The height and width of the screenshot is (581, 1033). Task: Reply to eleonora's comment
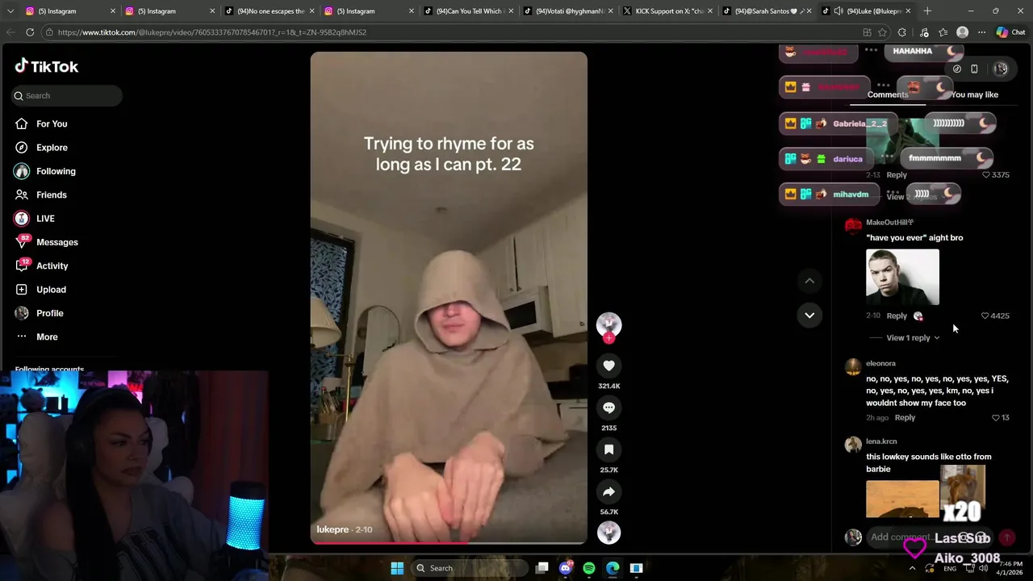(905, 418)
